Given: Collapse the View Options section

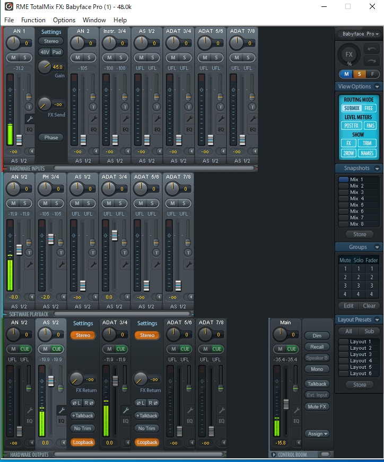Looking at the screenshot, I should pyautogui.click(x=377, y=86).
